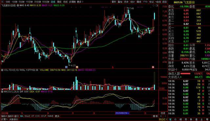Image resolution: width=210 pixels, height=121 pixels.
Task: Click the square window icon at chart top-right
Action: (157, 6)
